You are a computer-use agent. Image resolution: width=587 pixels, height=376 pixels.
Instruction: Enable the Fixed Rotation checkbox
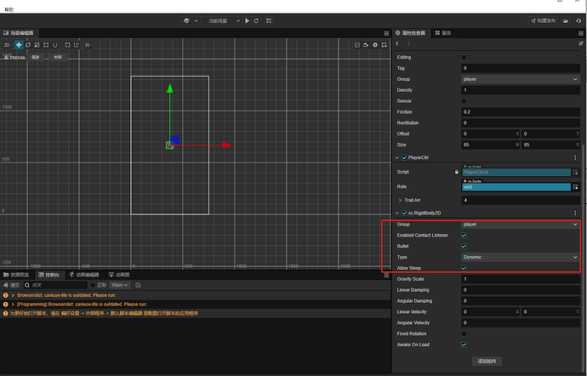[464, 333]
